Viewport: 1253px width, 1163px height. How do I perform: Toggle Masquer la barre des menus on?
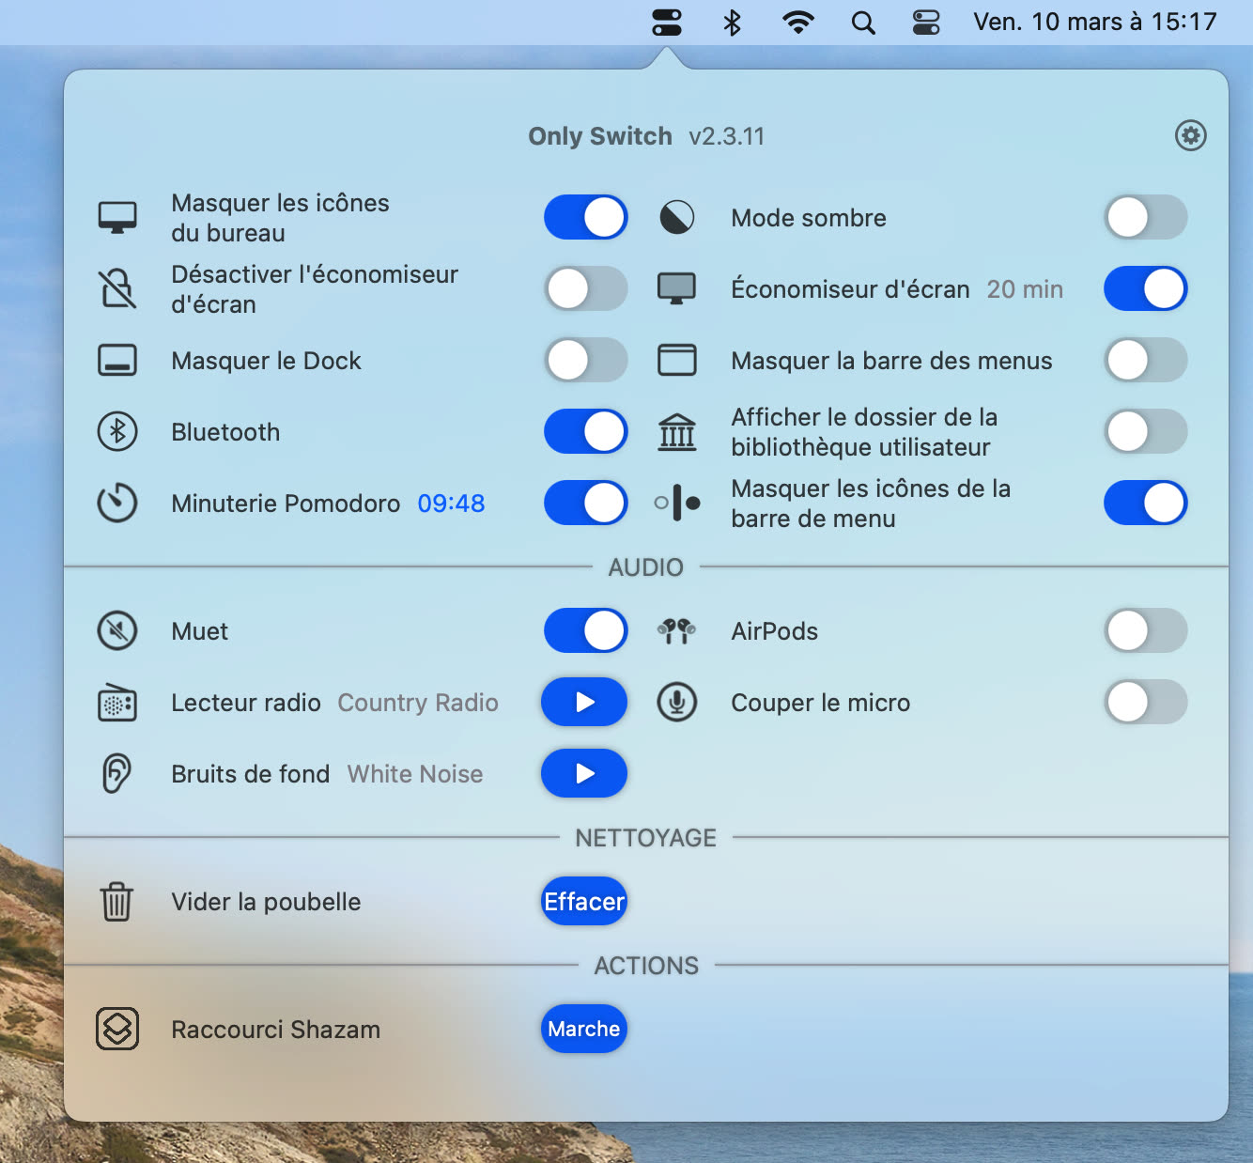point(1145,360)
